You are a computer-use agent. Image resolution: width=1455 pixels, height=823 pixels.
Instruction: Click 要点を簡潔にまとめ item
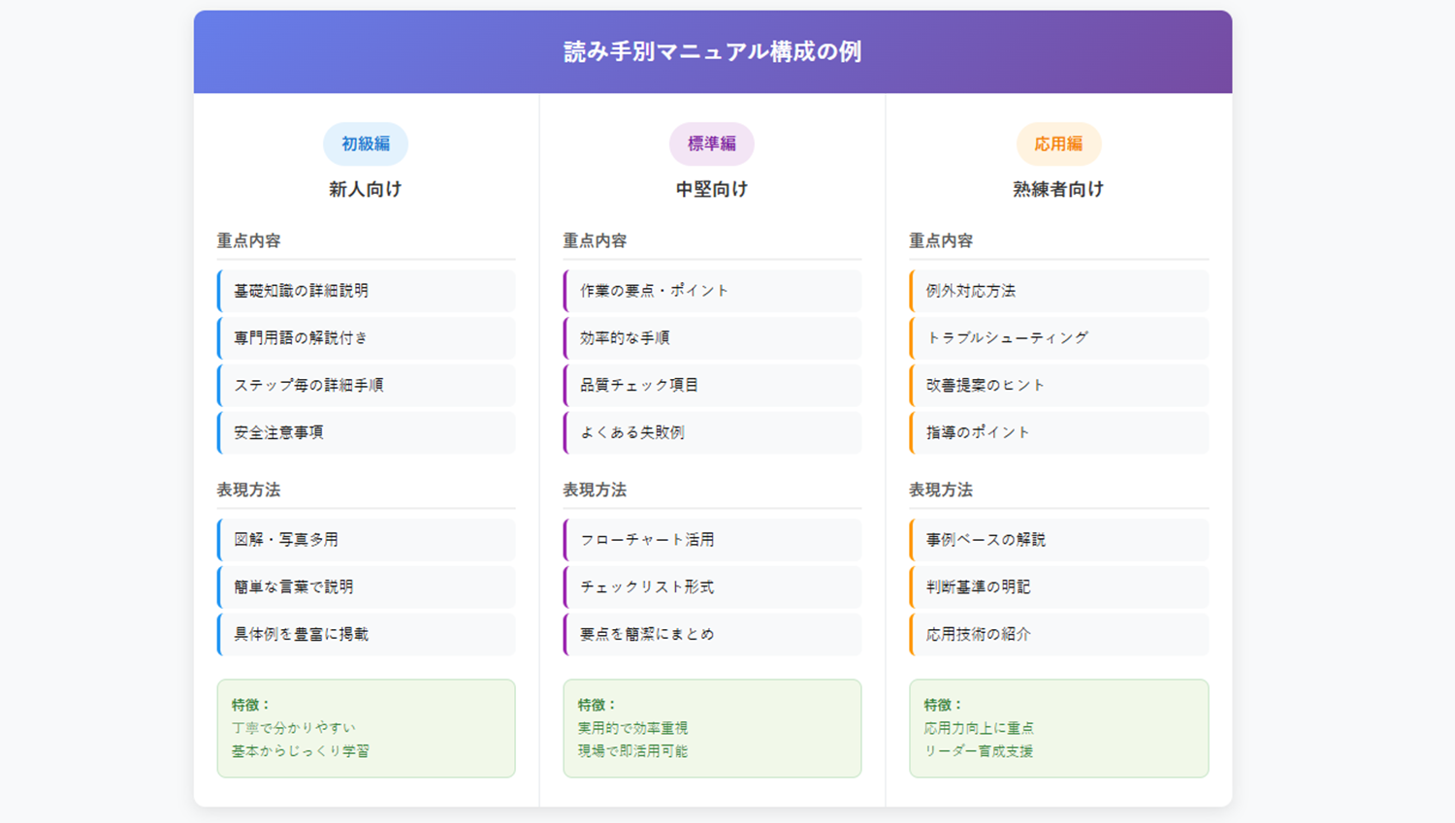coord(712,634)
